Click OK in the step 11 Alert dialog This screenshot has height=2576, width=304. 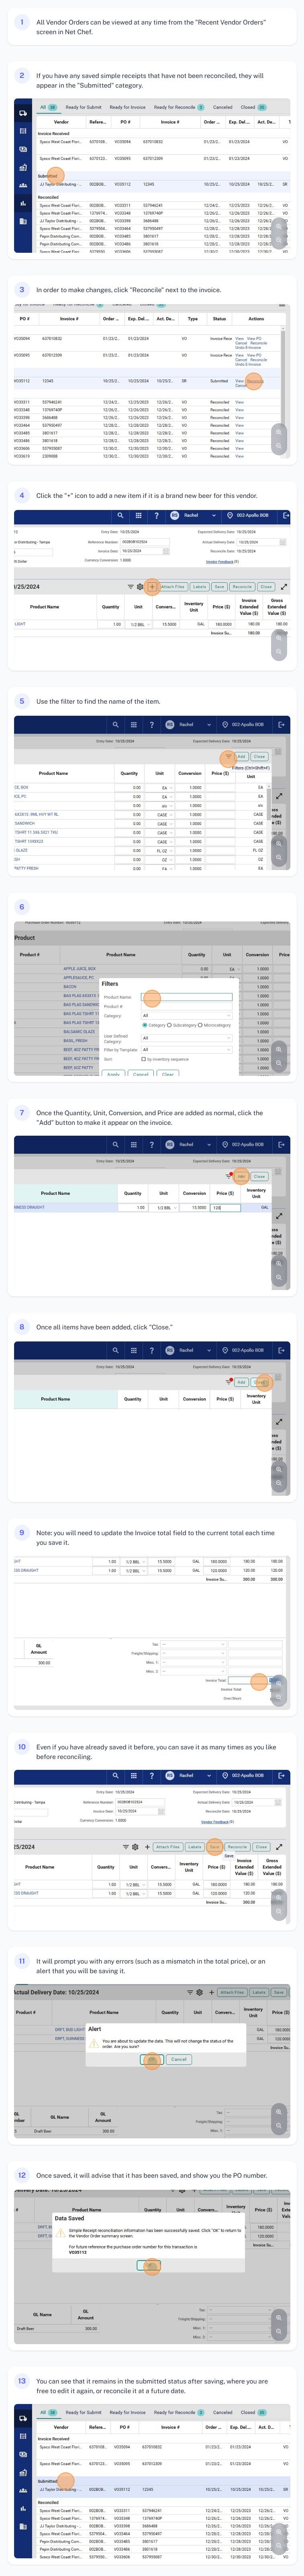(x=151, y=2059)
